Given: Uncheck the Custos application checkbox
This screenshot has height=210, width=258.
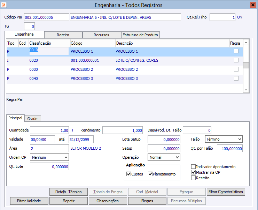Looking at the screenshot, I should pos(128,174).
